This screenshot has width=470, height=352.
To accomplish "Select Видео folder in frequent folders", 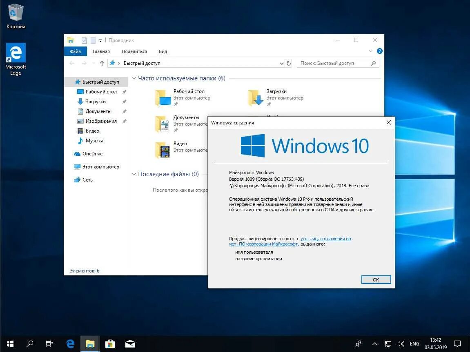I will coord(181,150).
